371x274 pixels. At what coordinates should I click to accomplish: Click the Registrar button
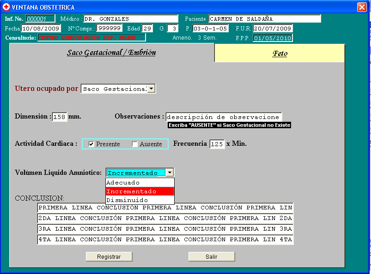point(109,257)
